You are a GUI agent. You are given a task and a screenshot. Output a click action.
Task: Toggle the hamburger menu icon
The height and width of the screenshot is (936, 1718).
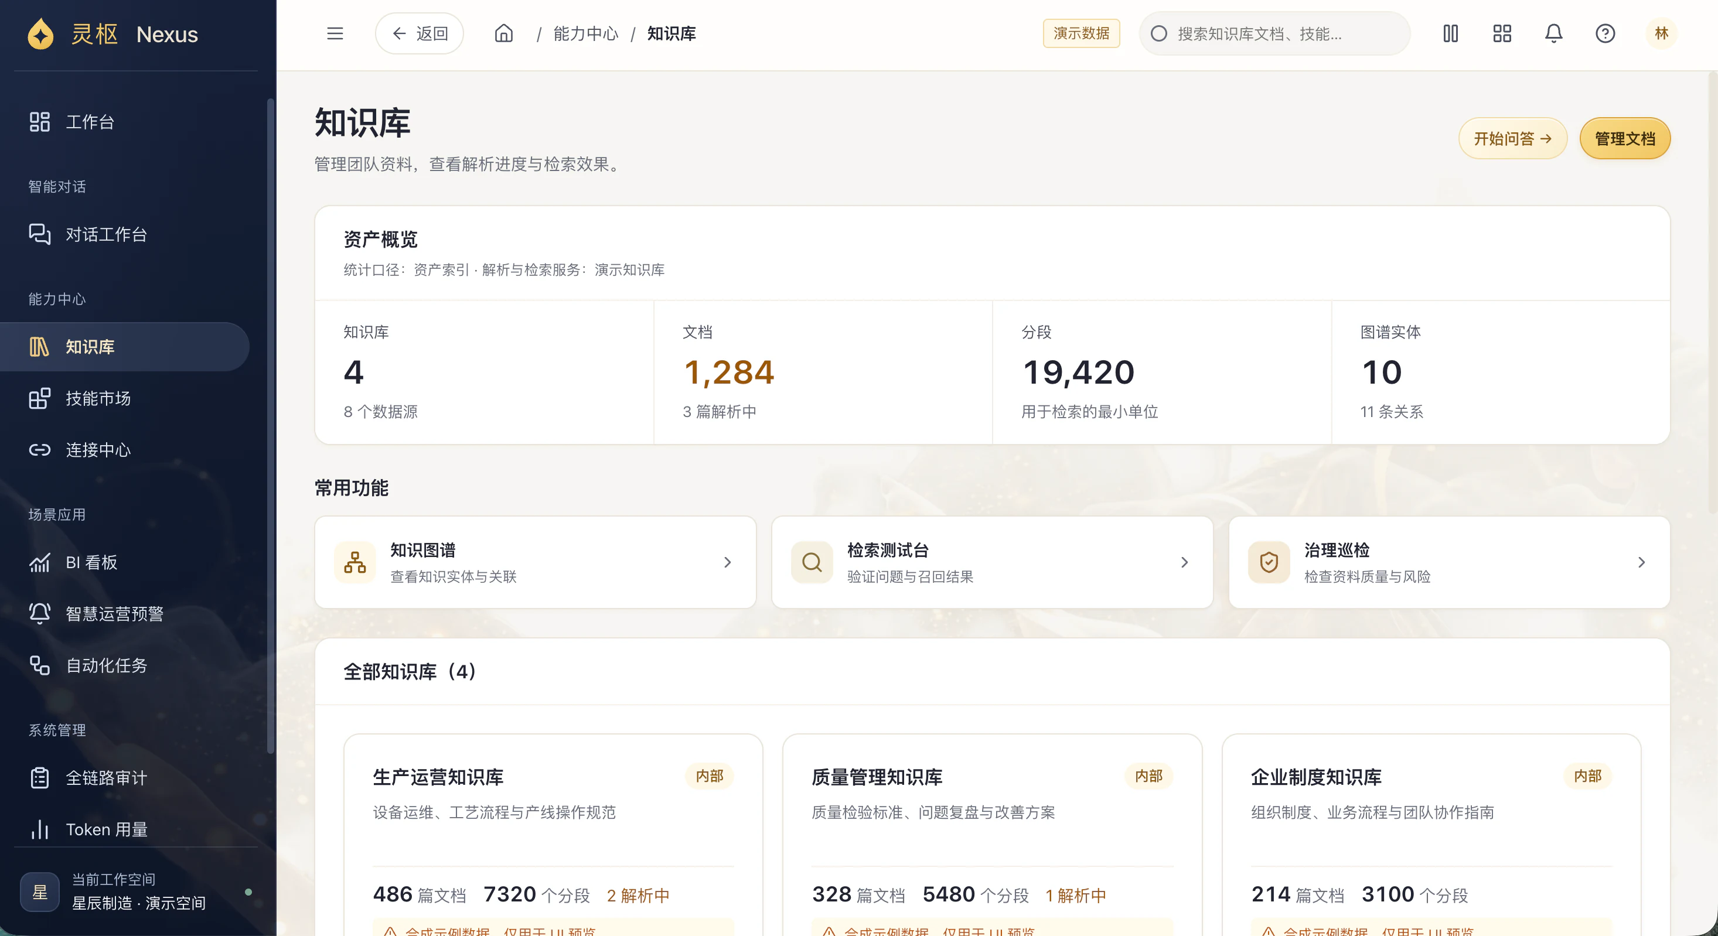335,33
